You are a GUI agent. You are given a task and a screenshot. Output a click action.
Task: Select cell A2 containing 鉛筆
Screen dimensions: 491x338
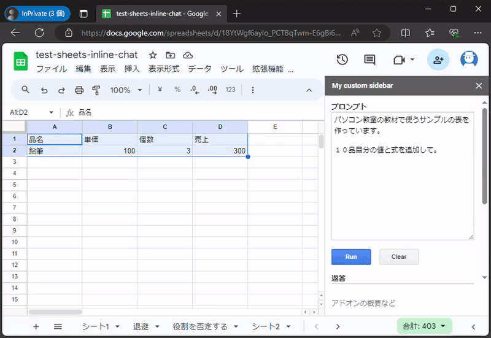[x=55, y=151]
